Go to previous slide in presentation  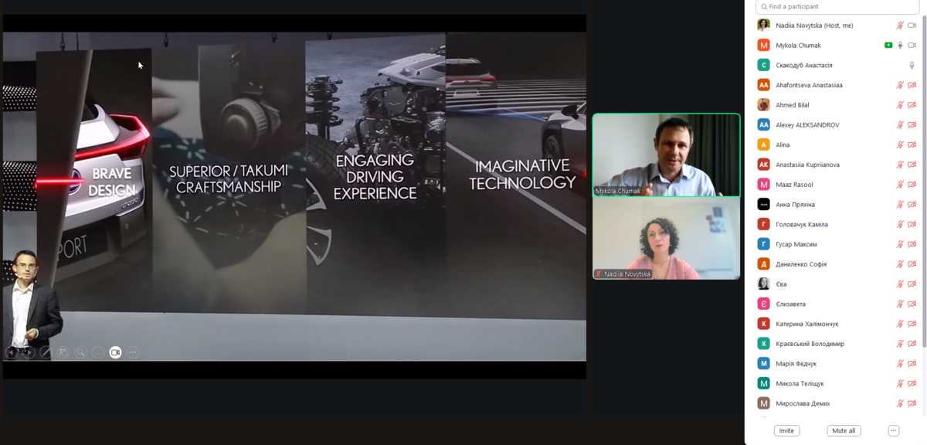[x=11, y=352]
